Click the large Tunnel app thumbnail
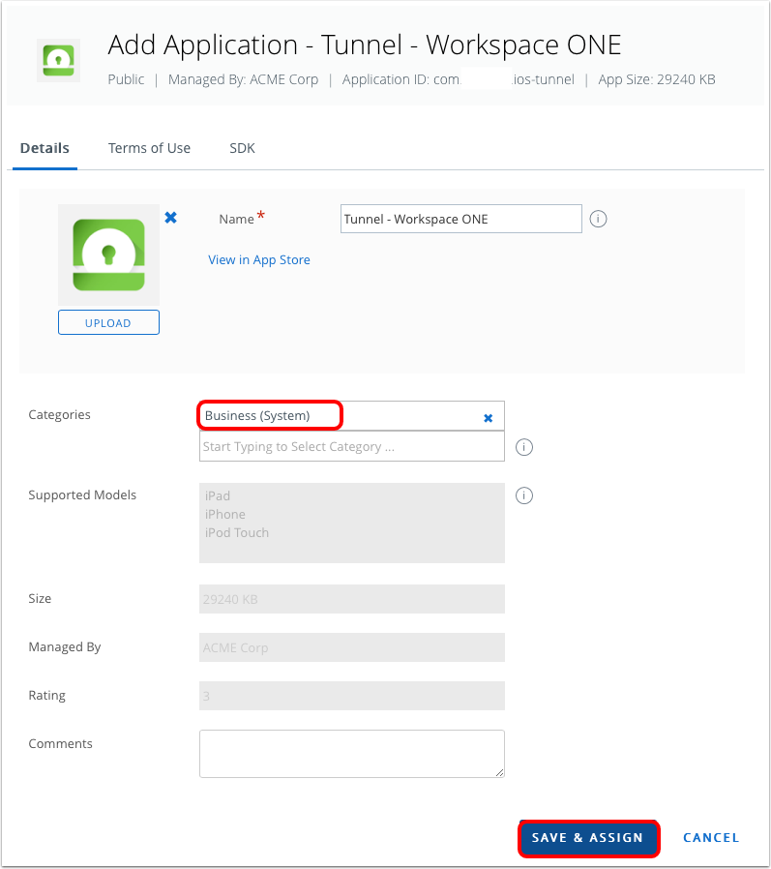Image resolution: width=771 pixels, height=869 pixels. (x=108, y=255)
